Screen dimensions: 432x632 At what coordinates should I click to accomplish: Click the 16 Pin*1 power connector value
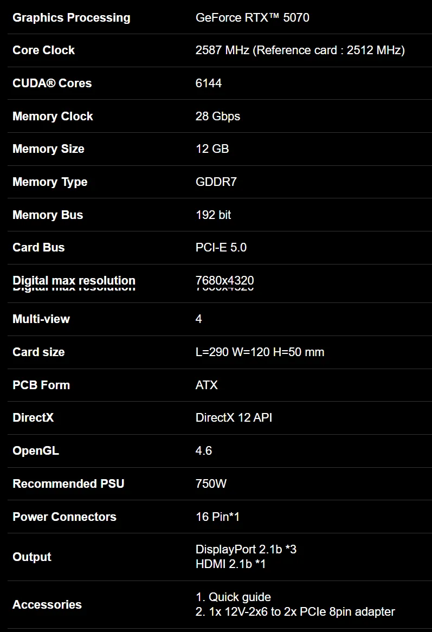pos(217,517)
